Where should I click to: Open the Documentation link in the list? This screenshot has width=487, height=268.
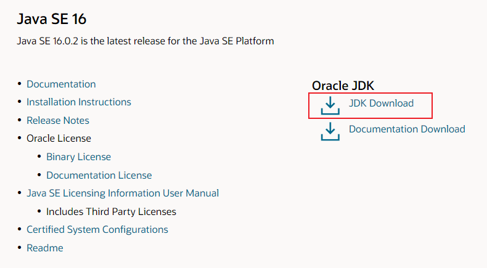point(61,84)
